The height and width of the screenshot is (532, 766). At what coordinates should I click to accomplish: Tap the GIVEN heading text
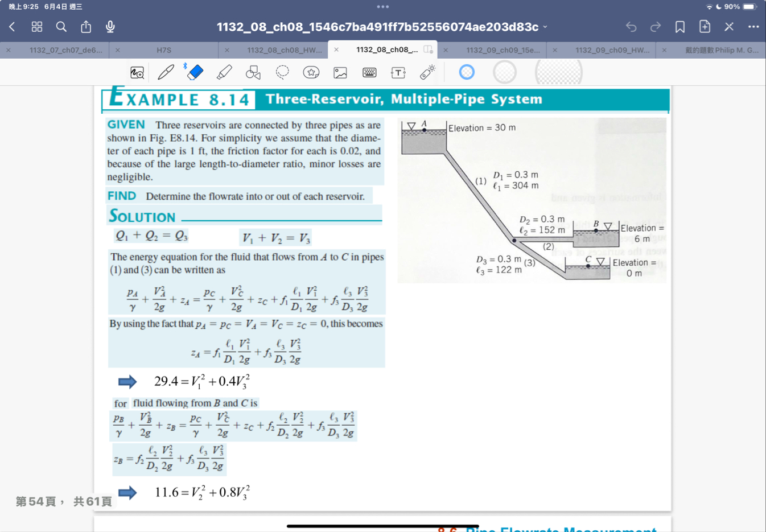click(126, 125)
